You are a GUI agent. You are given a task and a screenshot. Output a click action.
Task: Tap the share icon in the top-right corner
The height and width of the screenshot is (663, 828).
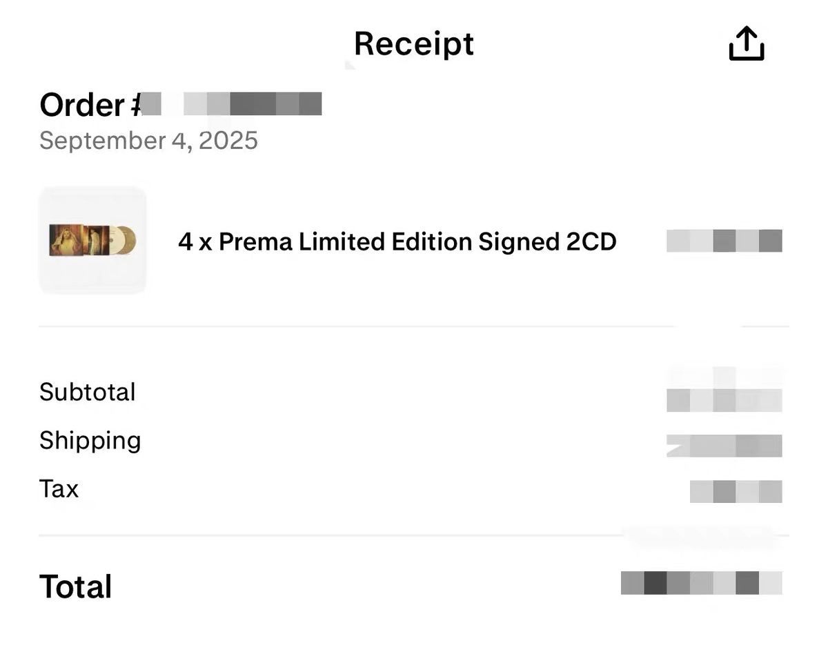click(747, 44)
